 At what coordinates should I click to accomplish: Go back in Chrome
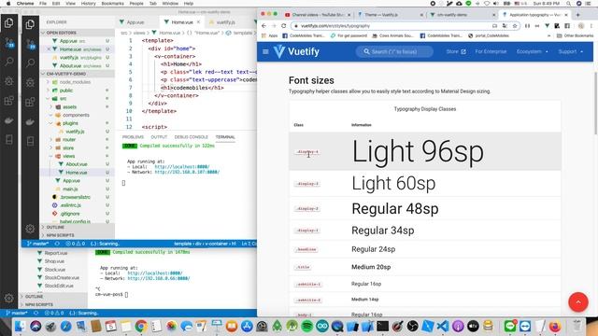[x=263, y=26]
